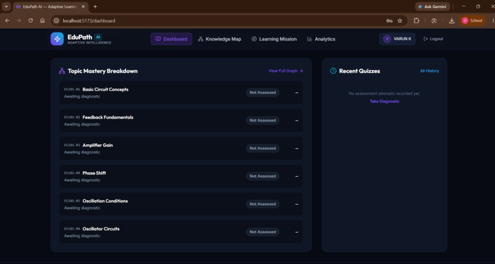Screen dimensions: 495x264
Task: Click the AI badge beside EduPath
Action: coord(98,37)
